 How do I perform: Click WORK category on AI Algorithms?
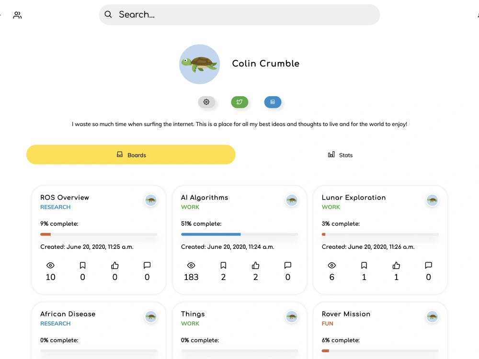tap(190, 207)
